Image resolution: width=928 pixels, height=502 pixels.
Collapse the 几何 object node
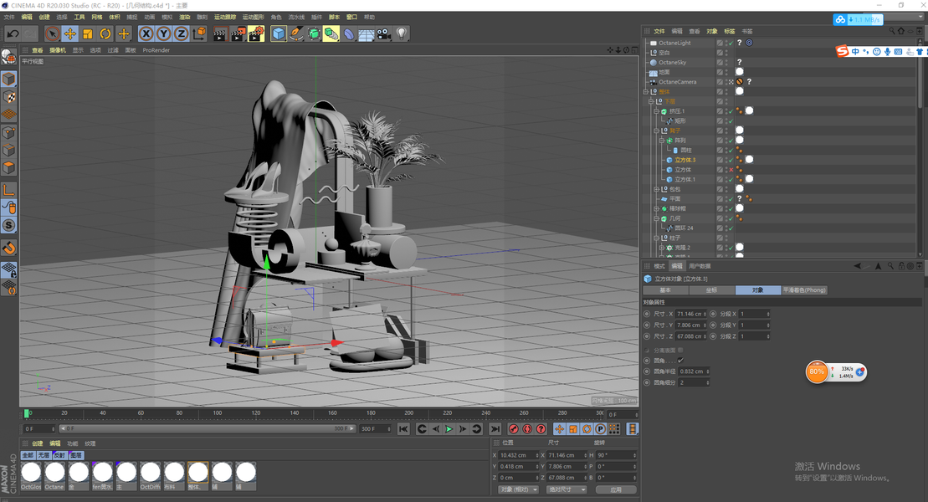[x=656, y=218]
